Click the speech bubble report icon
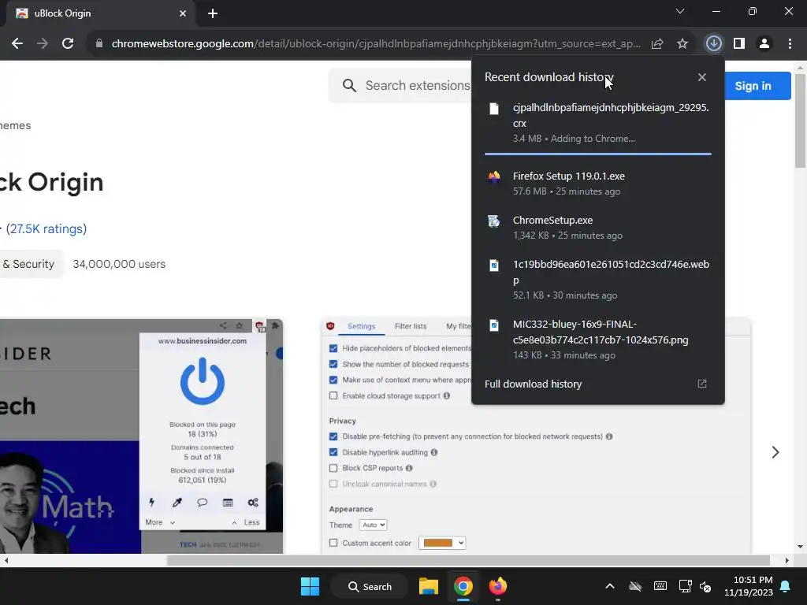The image size is (807, 605). tap(203, 502)
